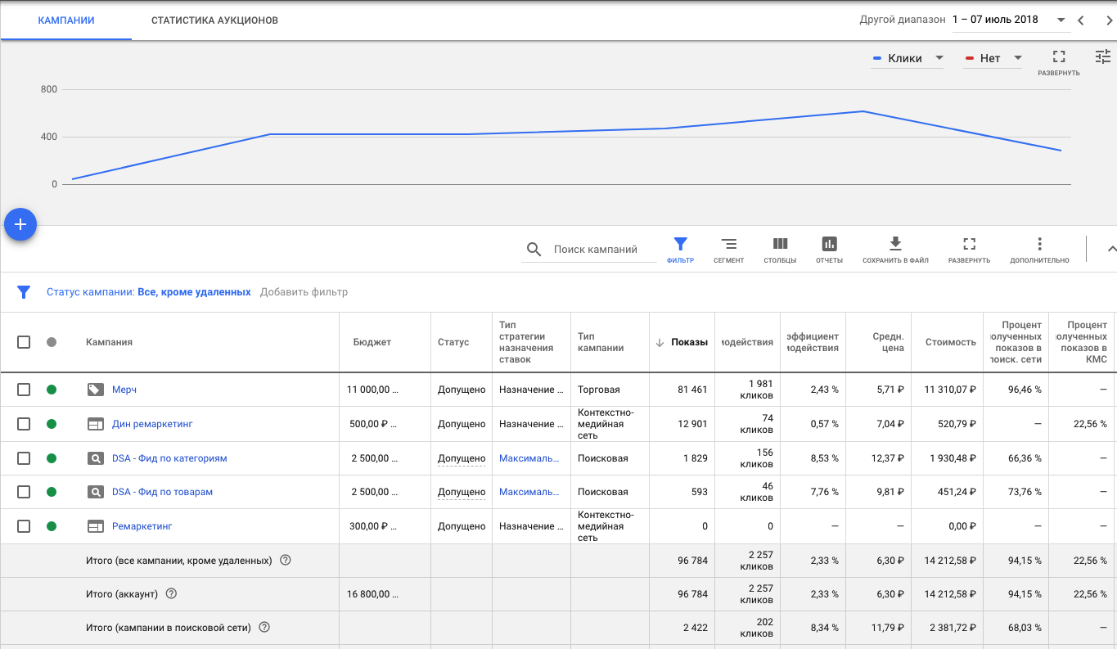Image resolution: width=1117 pixels, height=649 pixels.
Task: Select the Мерч campaign checkbox
Action: (x=24, y=390)
